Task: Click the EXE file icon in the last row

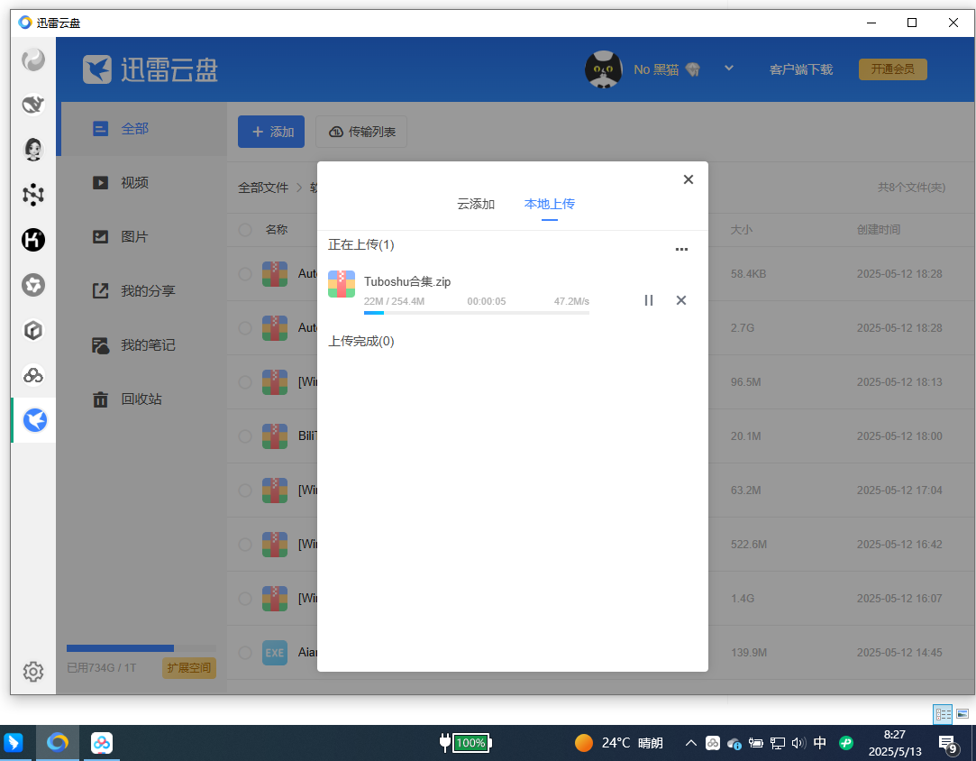Action: click(275, 653)
